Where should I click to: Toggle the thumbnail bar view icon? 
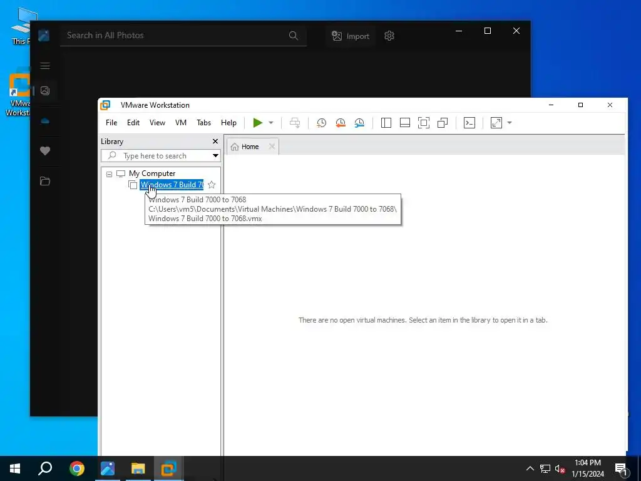pyautogui.click(x=405, y=123)
